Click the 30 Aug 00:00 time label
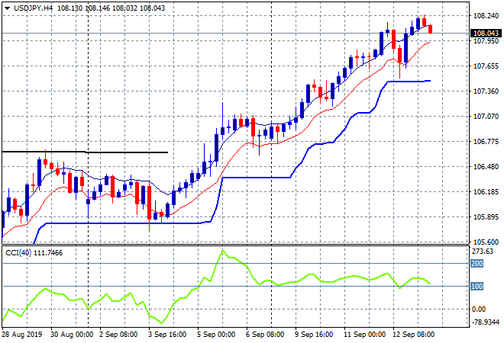This screenshot has width=504, height=343. click(72, 335)
